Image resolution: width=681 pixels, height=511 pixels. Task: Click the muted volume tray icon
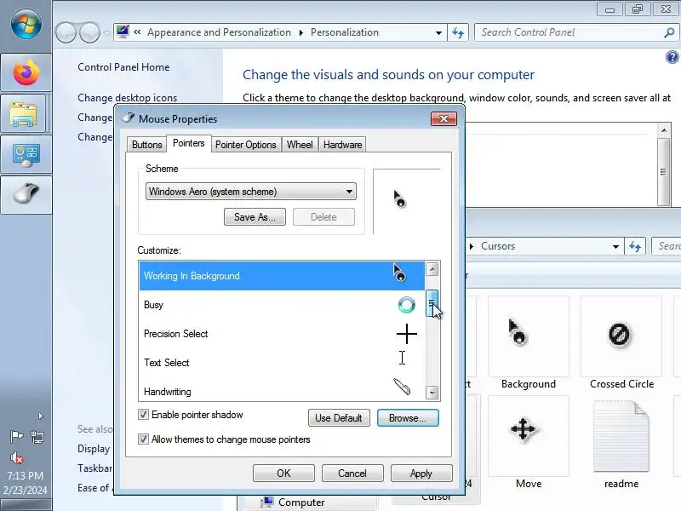16,457
